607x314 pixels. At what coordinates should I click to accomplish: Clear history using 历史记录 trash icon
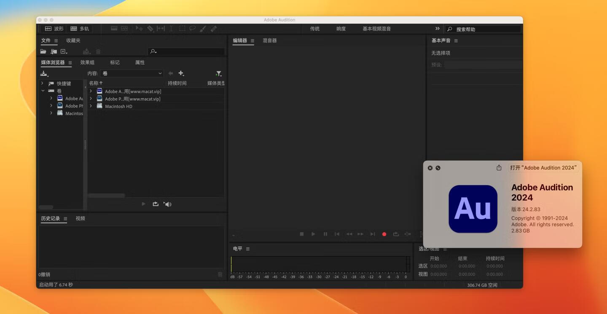[x=220, y=274]
